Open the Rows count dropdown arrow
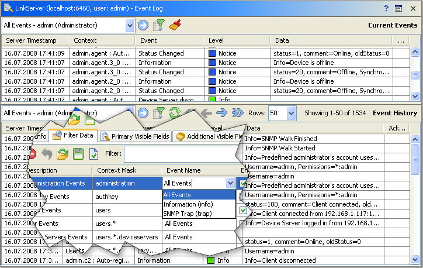This screenshot has width=423, height=268. (291, 113)
